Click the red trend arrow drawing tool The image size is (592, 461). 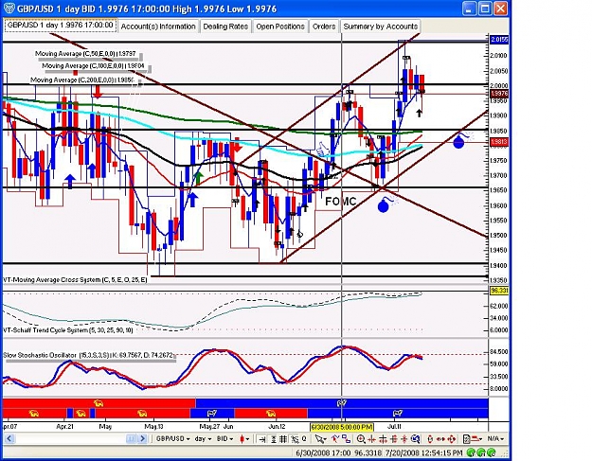click(335, 438)
